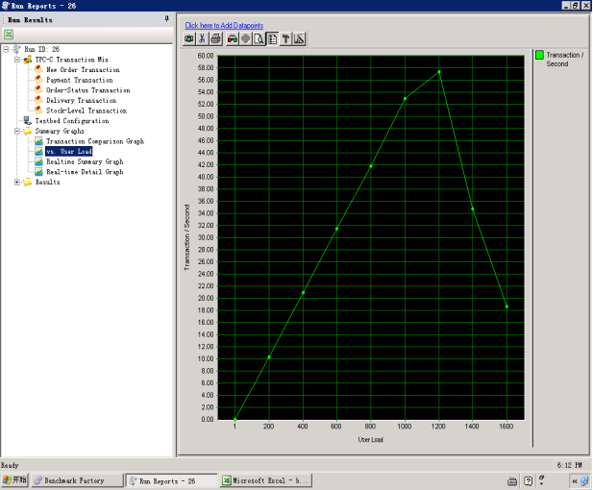Click the chart wizard ruler icon
The height and width of the screenshot is (490, 593).
click(299, 38)
